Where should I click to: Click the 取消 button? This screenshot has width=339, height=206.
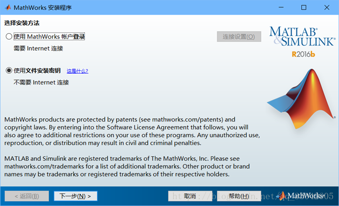pos(190,196)
